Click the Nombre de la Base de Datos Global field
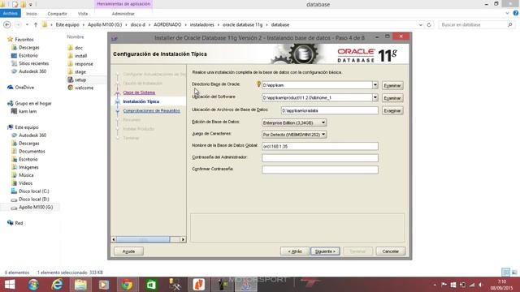Screen dimensions: 520x292 click(x=319, y=146)
